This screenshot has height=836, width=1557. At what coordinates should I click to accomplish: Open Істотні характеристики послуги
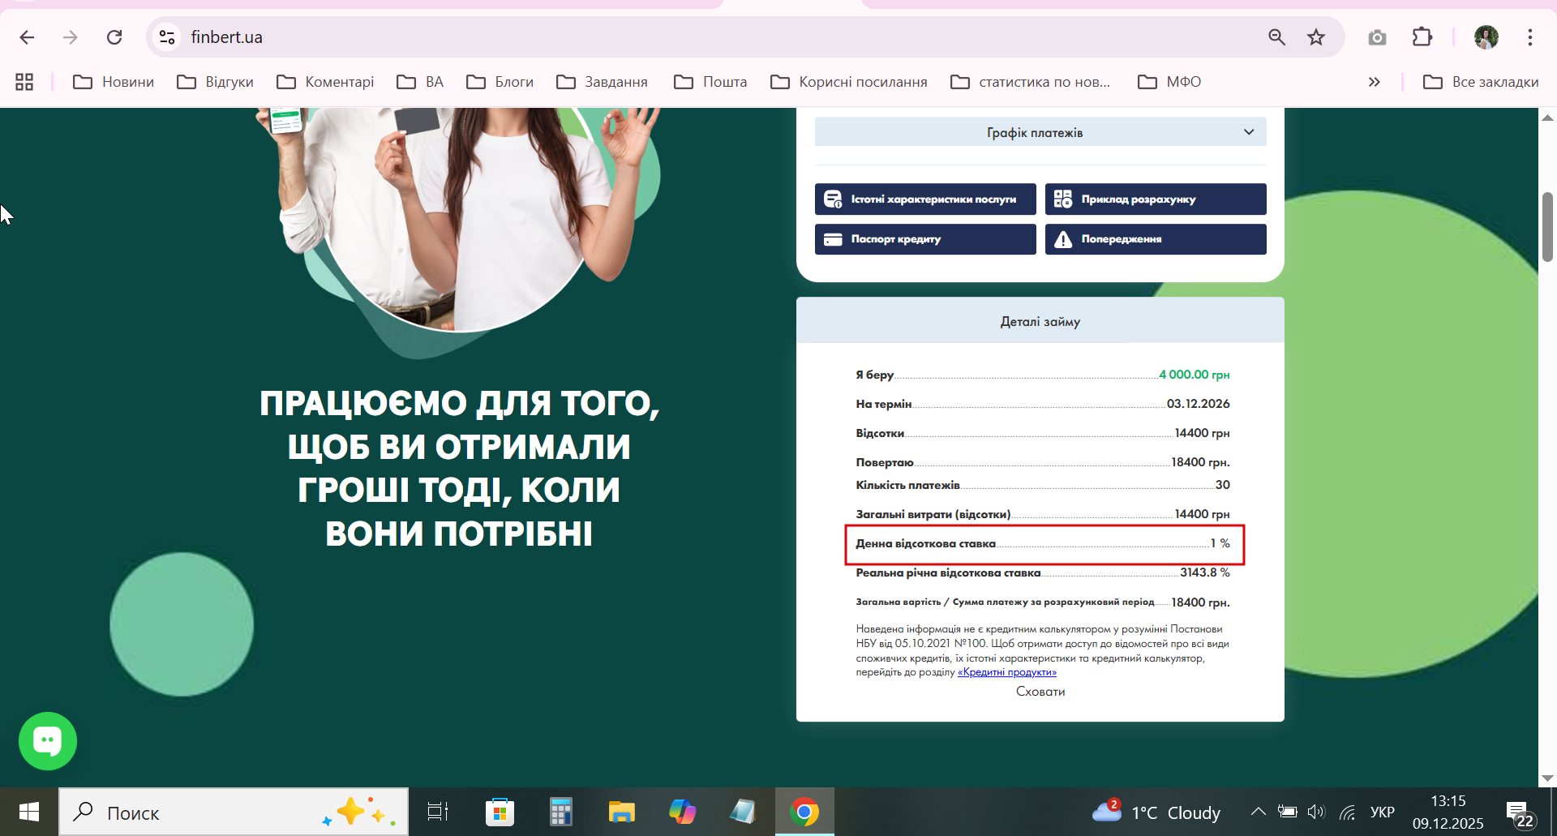[x=925, y=199]
